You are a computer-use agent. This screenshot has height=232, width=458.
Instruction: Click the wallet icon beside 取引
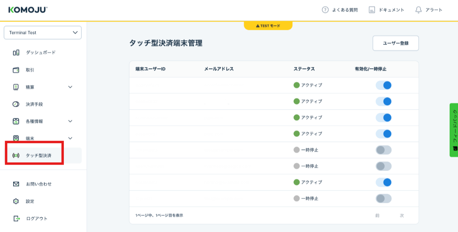pos(16,70)
